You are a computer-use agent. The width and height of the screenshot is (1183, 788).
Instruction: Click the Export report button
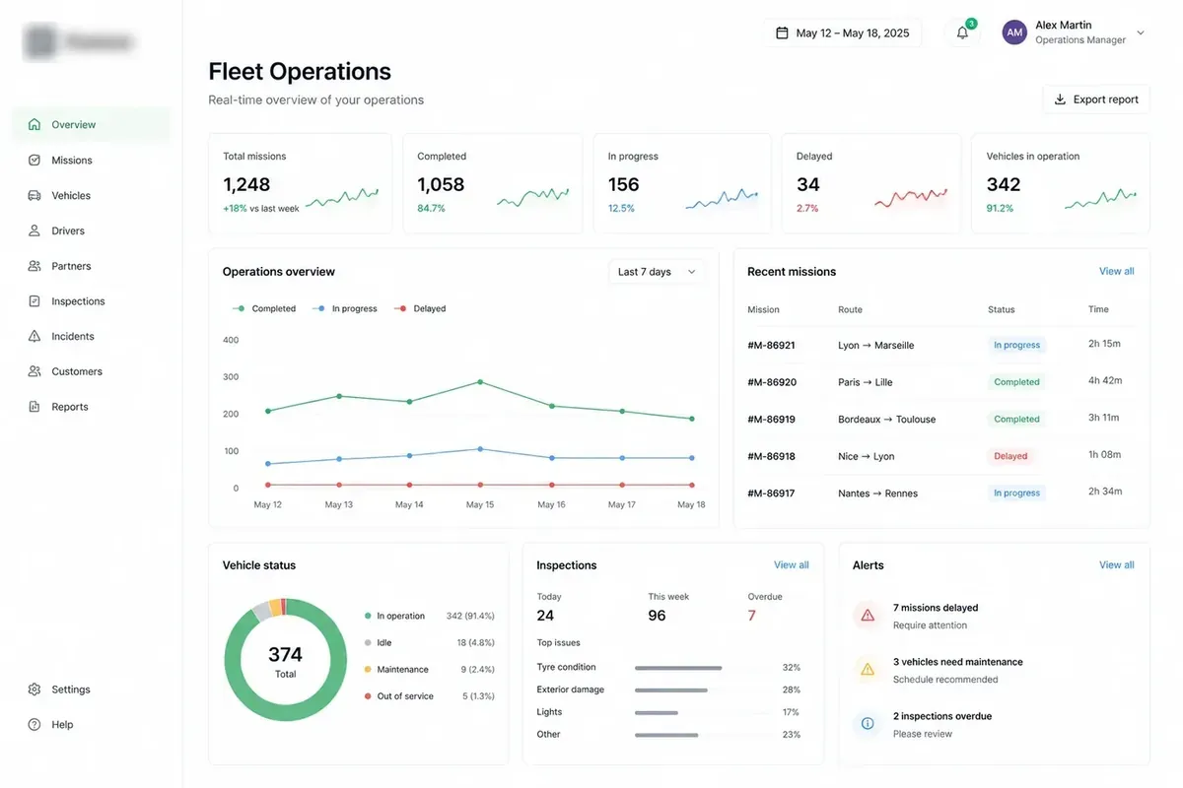[1096, 99]
